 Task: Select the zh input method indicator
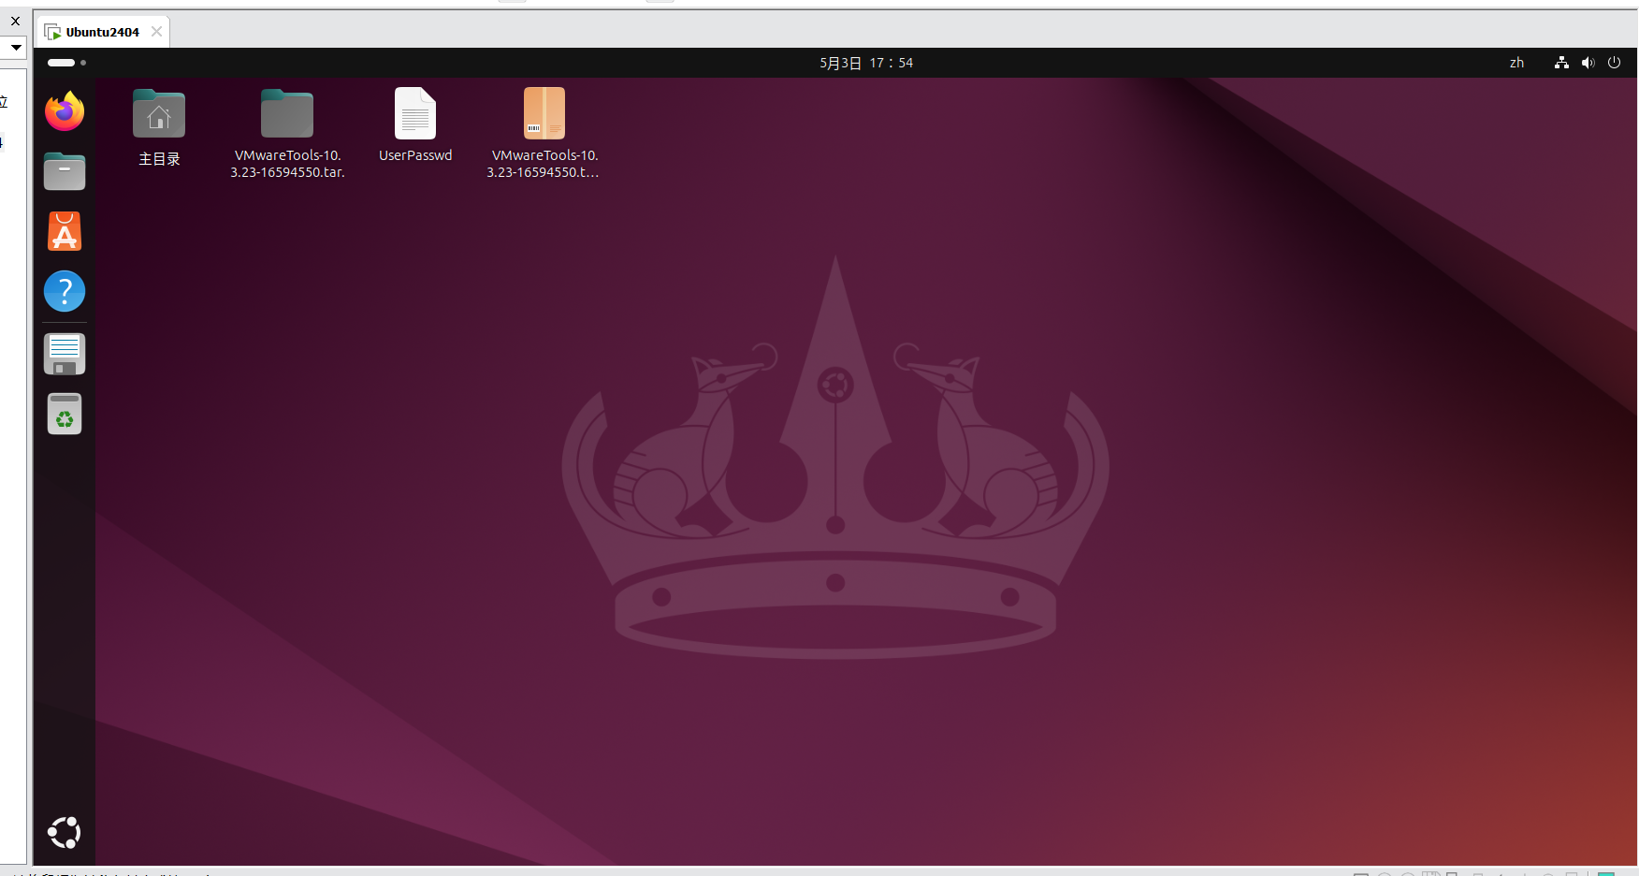tap(1516, 63)
